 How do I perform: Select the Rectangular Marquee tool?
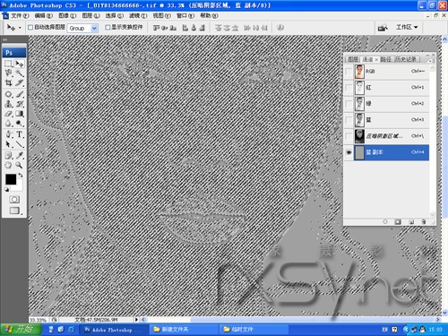[x=9, y=64]
